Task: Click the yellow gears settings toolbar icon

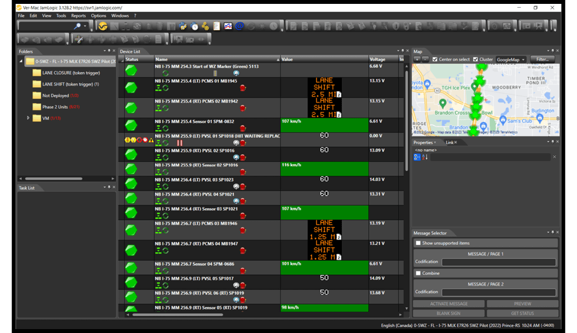Action: click(205, 26)
